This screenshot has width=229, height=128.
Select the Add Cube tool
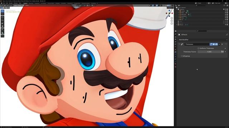point(3,36)
